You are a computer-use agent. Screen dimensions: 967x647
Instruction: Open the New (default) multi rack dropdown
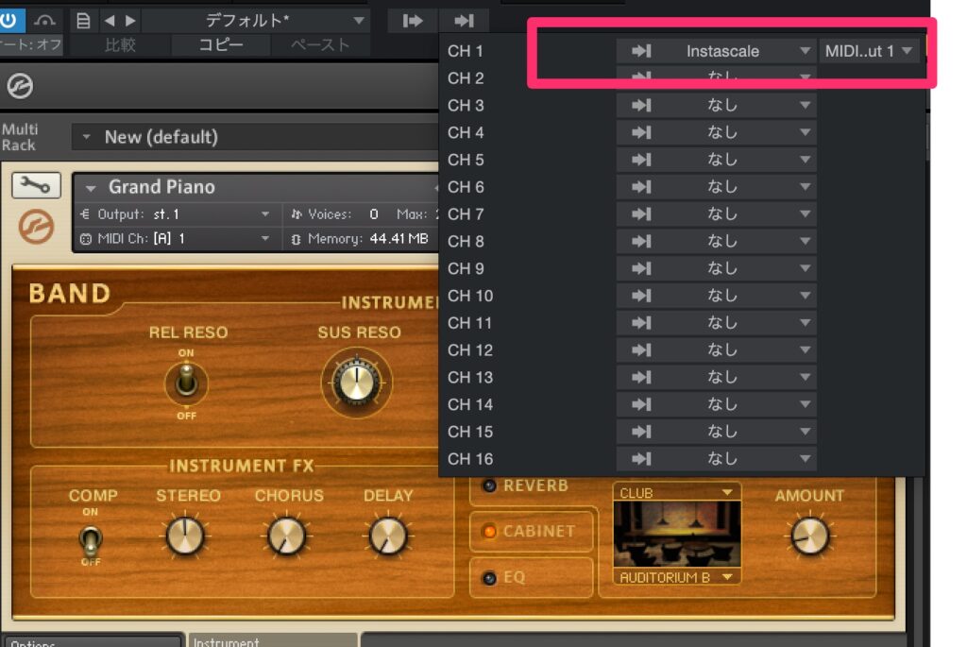pos(87,138)
